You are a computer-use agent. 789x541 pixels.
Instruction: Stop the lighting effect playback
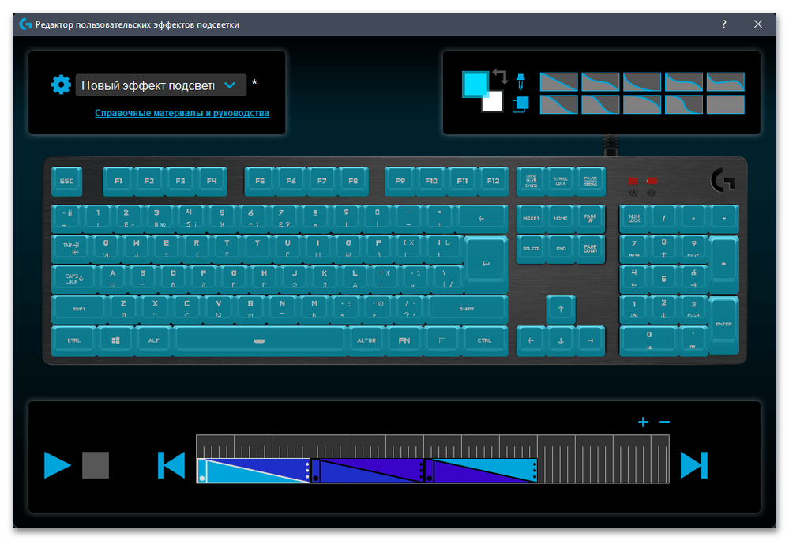pos(96,465)
